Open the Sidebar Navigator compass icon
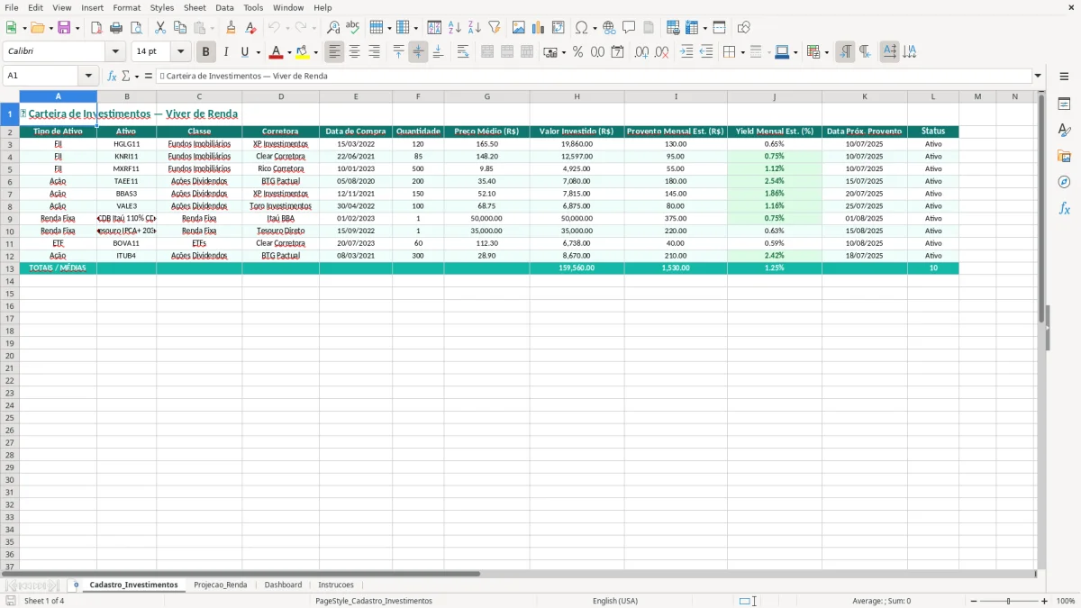Image resolution: width=1081 pixels, height=608 pixels. point(1064,182)
